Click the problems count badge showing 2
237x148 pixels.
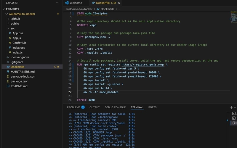[83, 107]
